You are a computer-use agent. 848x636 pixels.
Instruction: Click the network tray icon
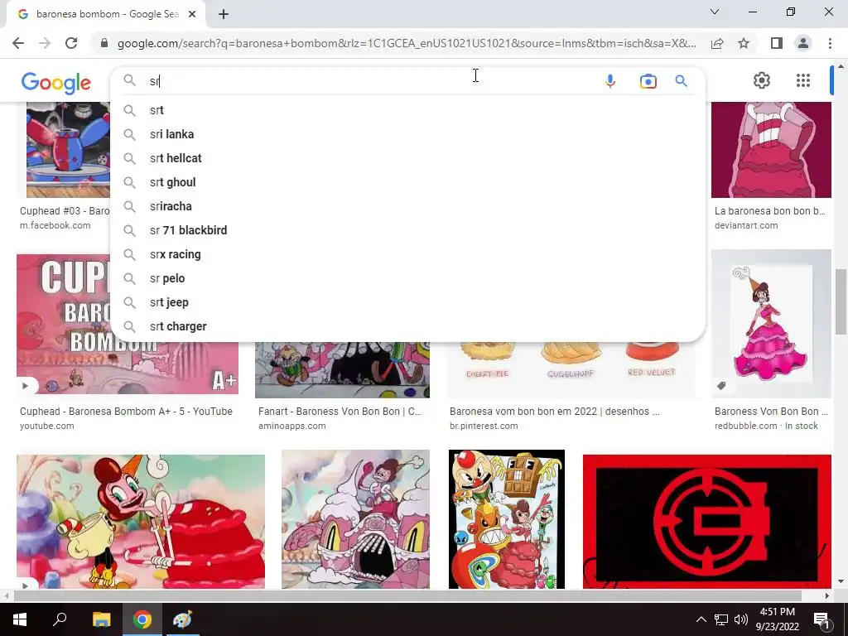(721, 619)
